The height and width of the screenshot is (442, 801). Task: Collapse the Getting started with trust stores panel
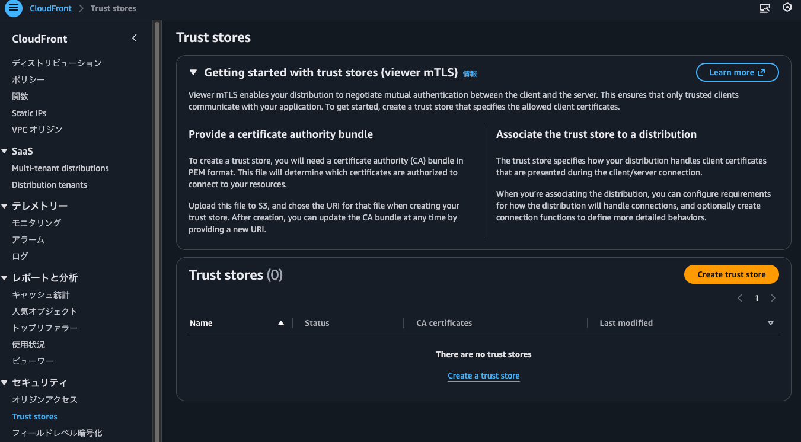pos(193,71)
